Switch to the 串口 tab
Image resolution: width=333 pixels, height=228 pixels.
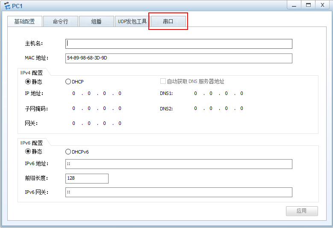pyautogui.click(x=168, y=21)
